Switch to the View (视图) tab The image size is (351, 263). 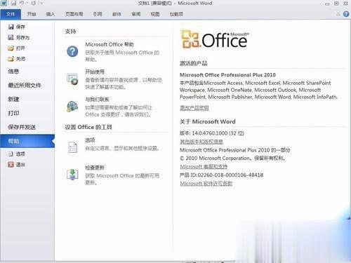click(155, 14)
